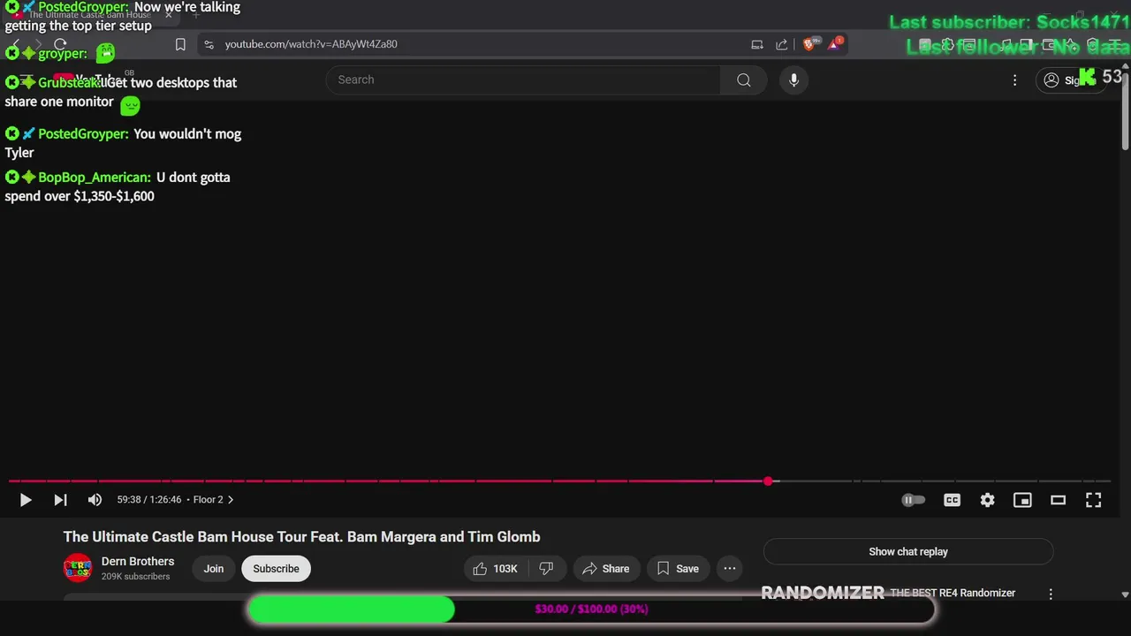1131x636 pixels.
Task: Open the Randomizer suggestion's three-dot menu
Action: click(x=1051, y=594)
